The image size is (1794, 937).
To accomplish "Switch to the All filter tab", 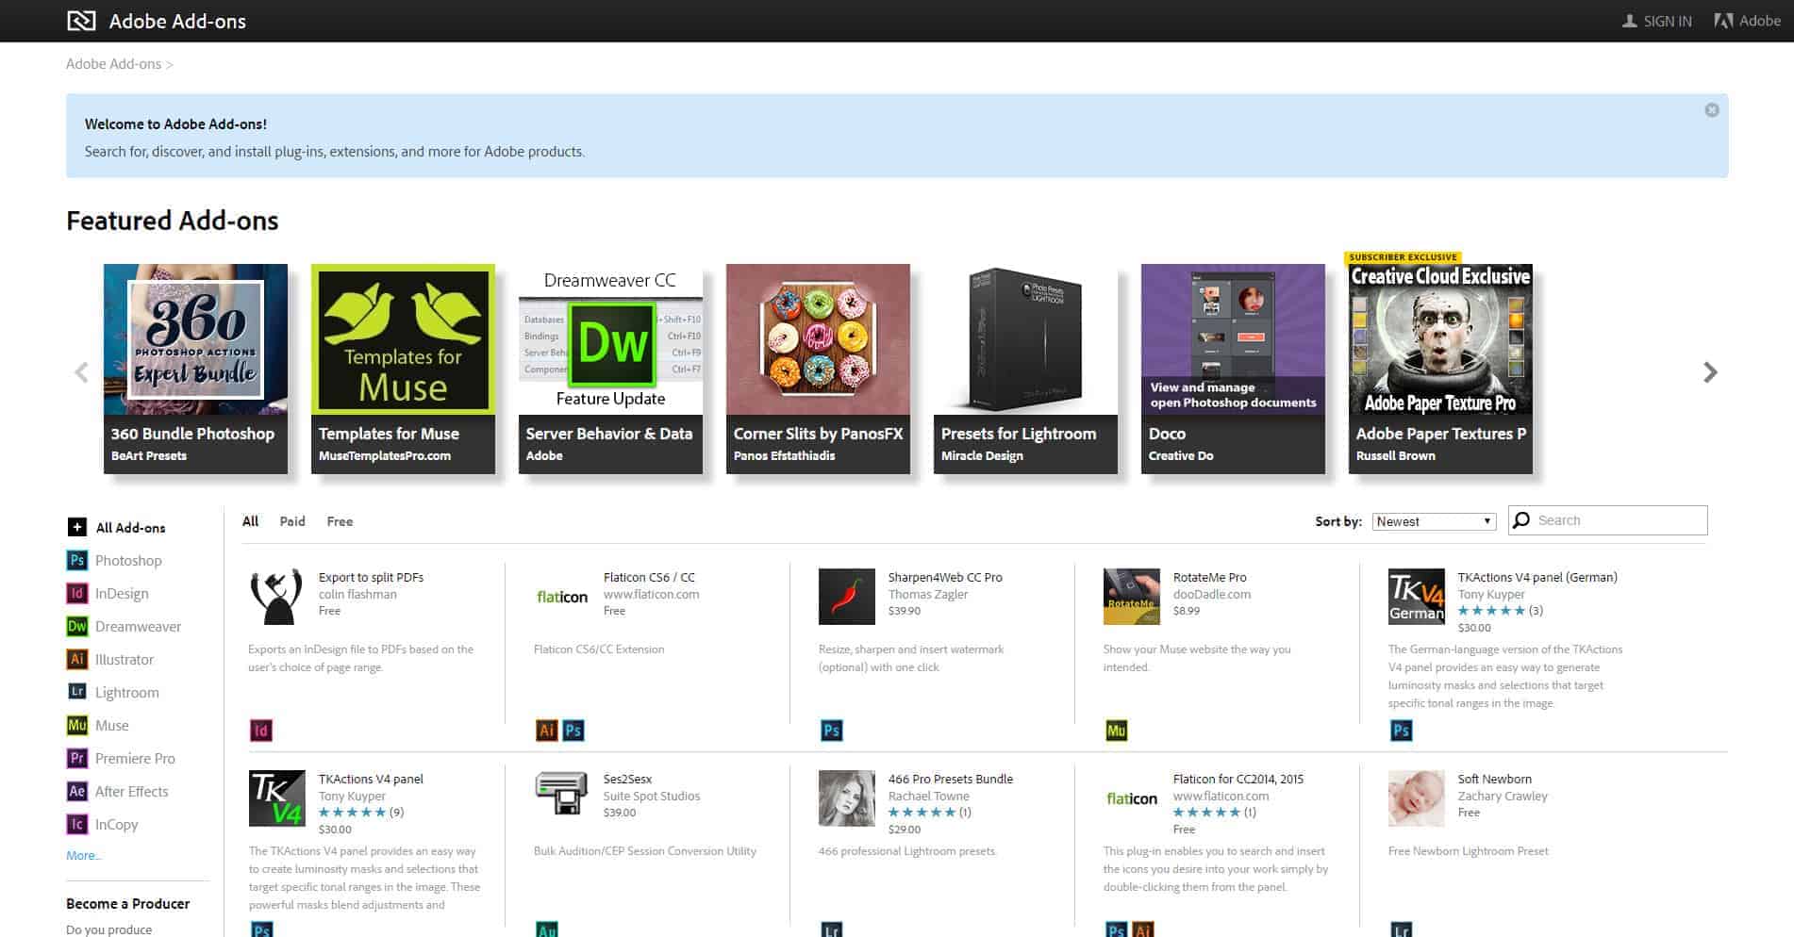I will point(250,521).
